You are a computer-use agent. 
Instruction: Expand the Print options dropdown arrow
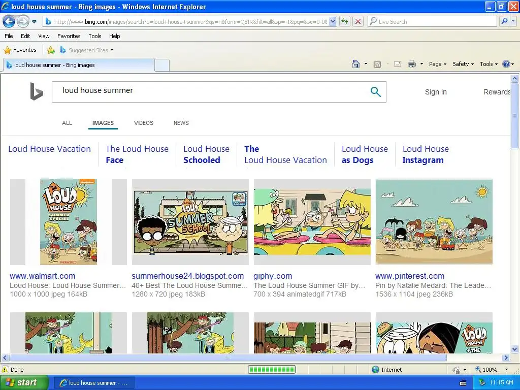pos(421,64)
